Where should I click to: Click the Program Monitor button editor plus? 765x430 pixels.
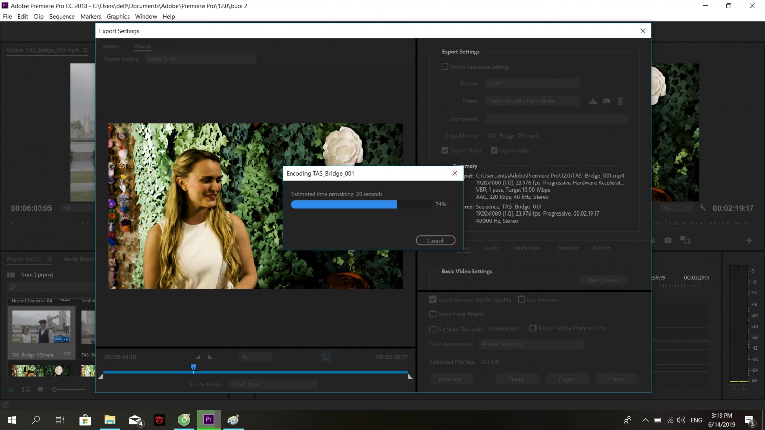pyautogui.click(x=749, y=240)
